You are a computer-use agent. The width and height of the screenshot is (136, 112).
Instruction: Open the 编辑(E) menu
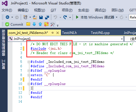(x=23, y=10)
